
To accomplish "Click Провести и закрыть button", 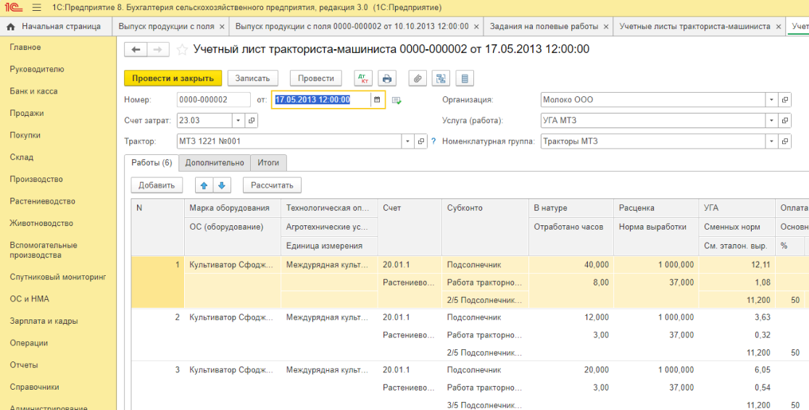I will click(x=173, y=78).
